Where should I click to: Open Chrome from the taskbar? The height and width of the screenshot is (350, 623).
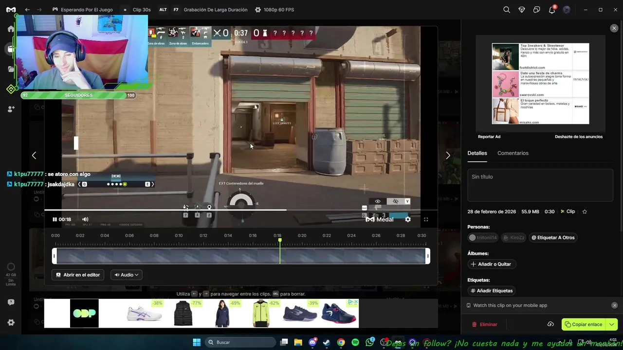pyautogui.click(x=341, y=342)
